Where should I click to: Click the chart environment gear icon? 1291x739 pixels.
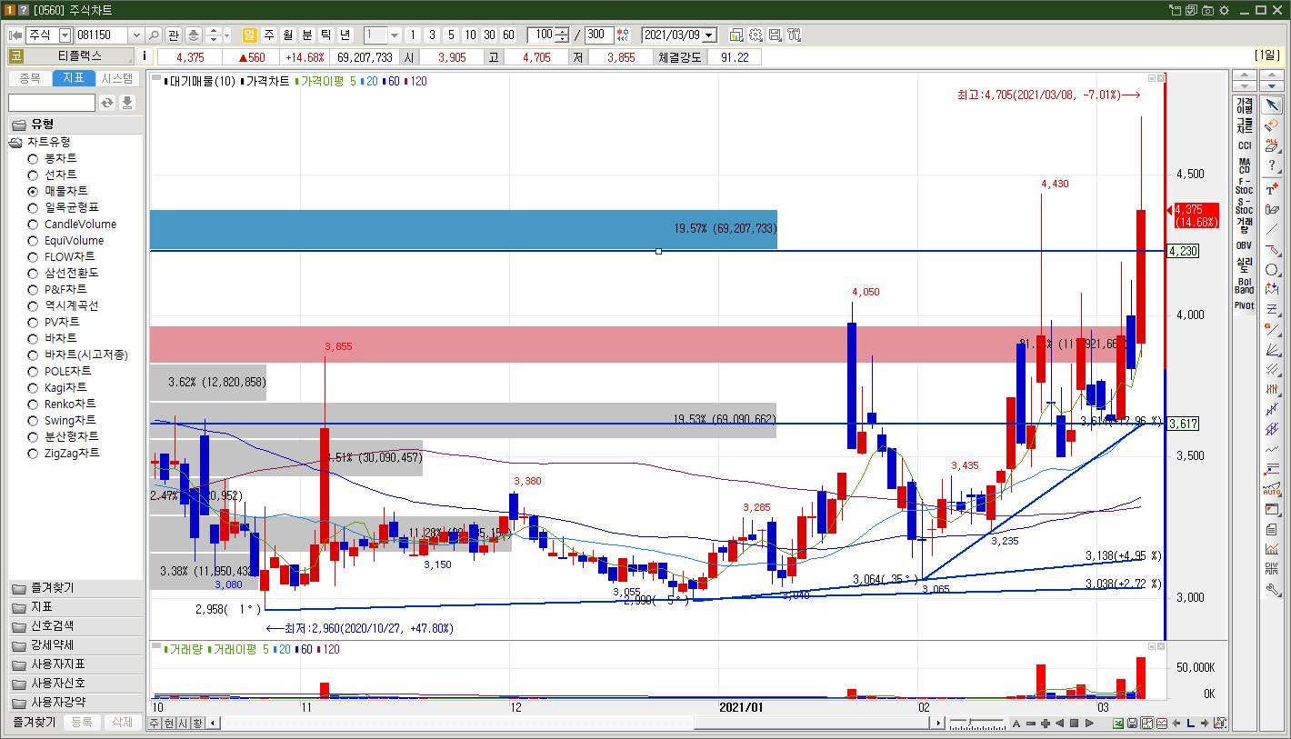click(756, 35)
